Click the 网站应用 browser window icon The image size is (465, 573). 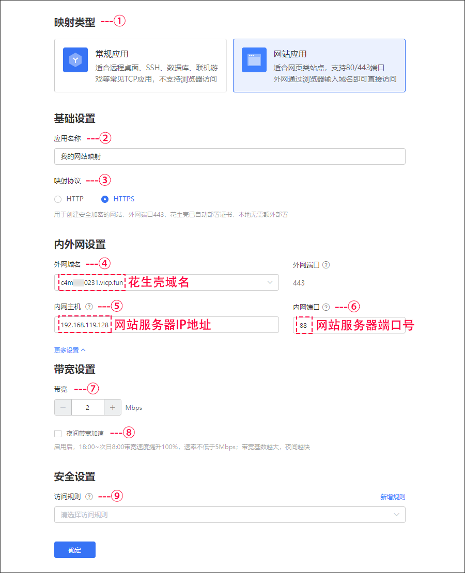(x=254, y=60)
